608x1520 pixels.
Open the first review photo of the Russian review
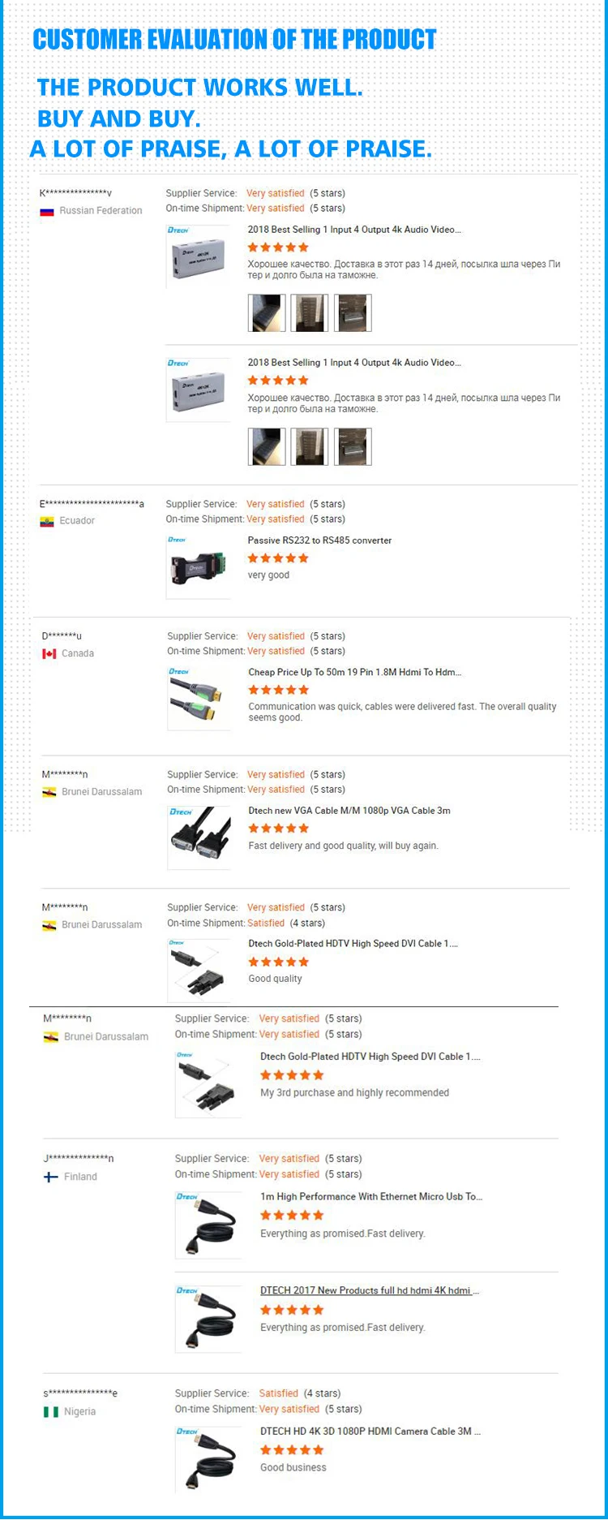tap(267, 312)
